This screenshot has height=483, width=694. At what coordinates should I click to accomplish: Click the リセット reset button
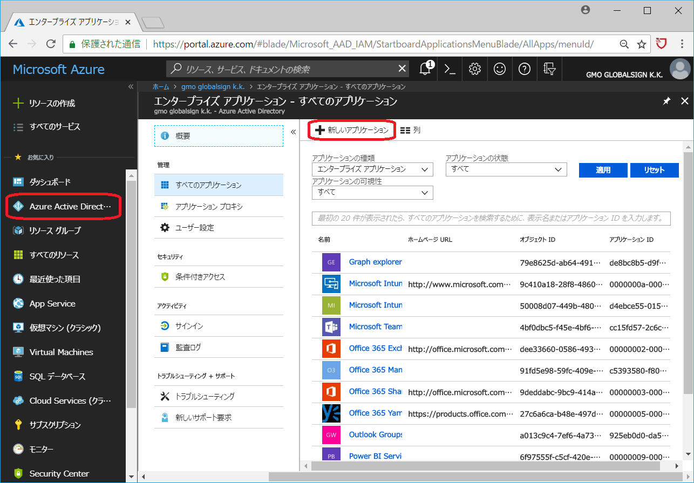click(654, 170)
